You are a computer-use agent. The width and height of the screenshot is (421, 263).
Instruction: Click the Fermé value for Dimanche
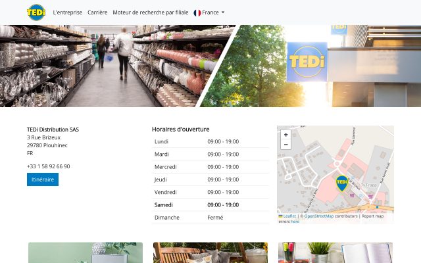[x=215, y=218]
